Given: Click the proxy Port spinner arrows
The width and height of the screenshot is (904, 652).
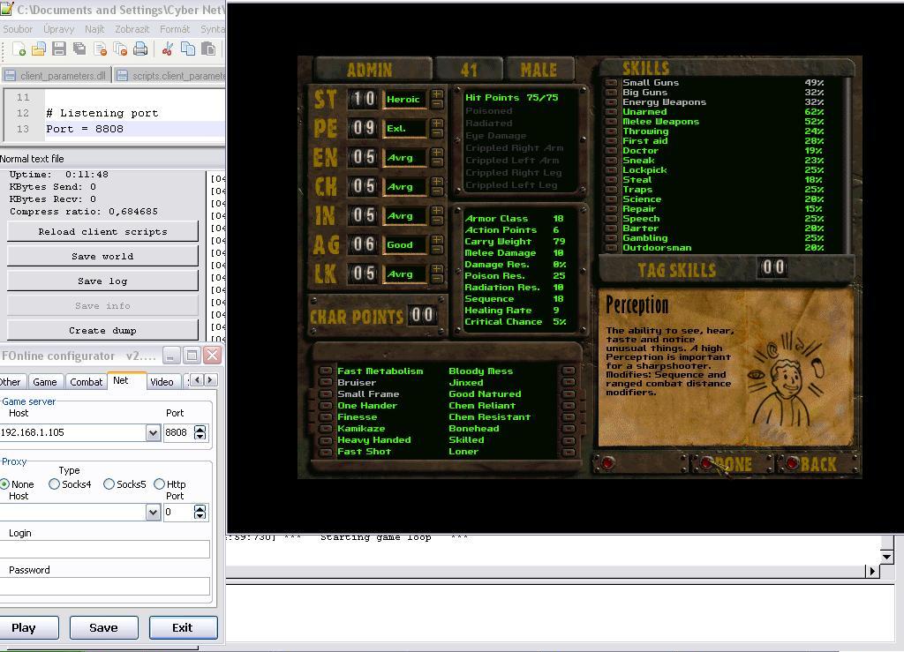Looking at the screenshot, I should [200, 512].
